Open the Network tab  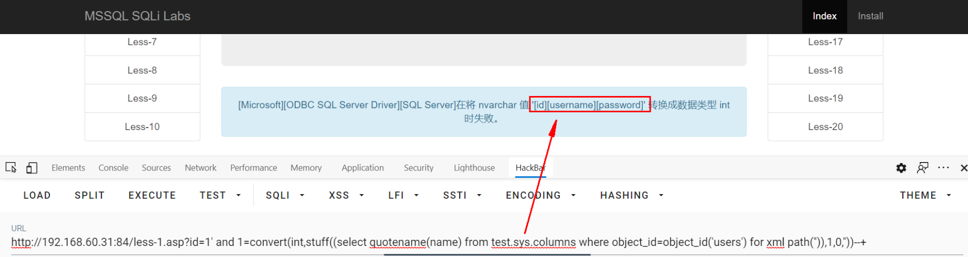point(200,168)
